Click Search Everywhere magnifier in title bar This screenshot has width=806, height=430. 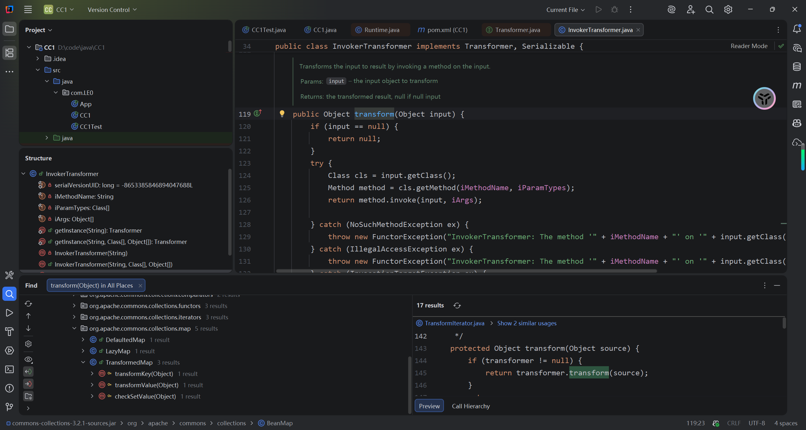coord(709,10)
